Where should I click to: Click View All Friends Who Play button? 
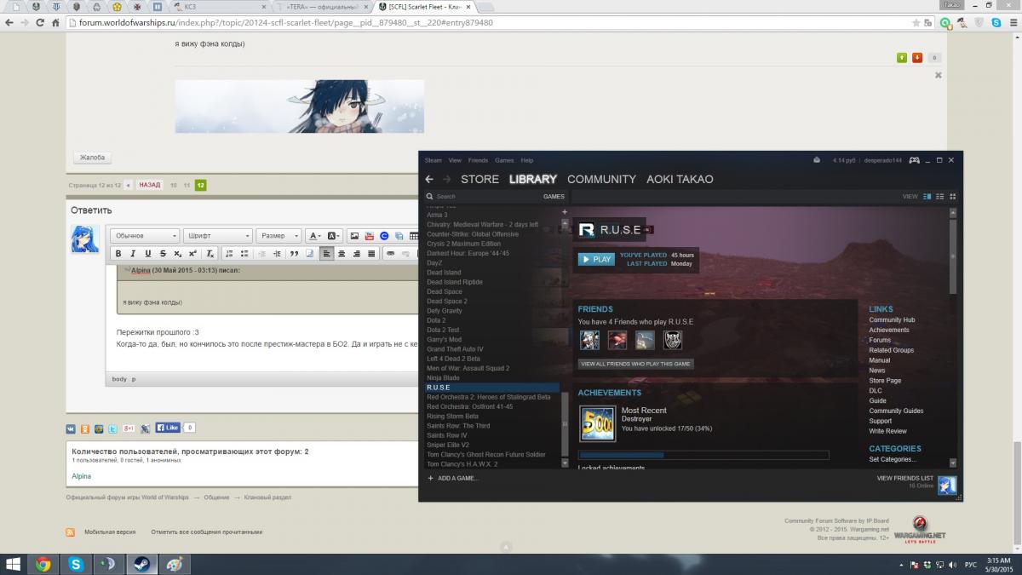[x=635, y=364]
